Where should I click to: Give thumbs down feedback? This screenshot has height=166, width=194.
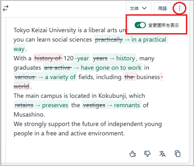coord(147,154)
